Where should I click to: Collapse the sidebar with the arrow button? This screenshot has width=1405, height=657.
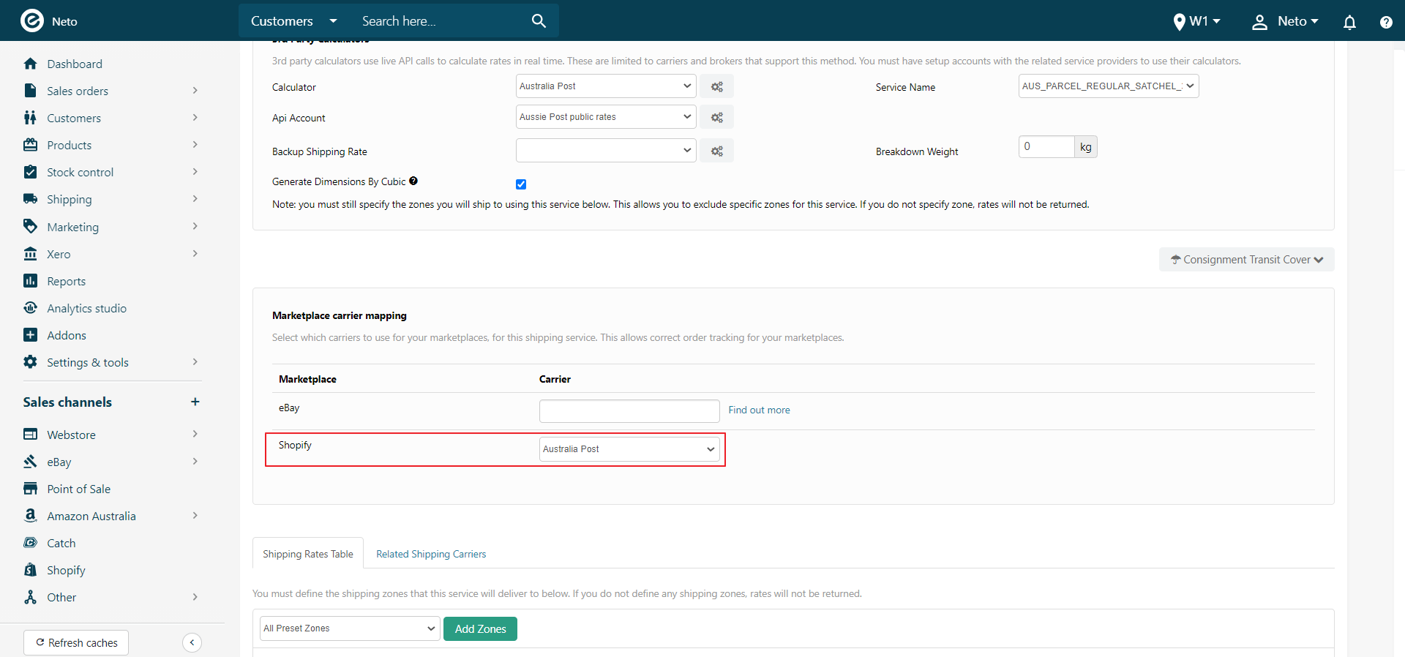(x=192, y=642)
